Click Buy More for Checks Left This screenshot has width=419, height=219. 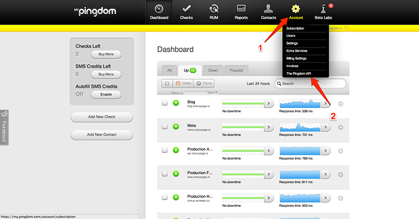point(106,54)
